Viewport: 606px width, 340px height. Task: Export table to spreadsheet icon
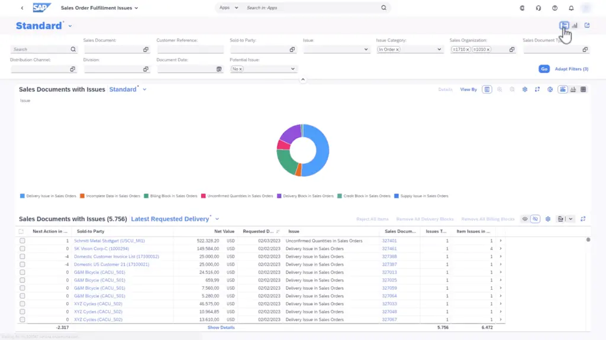coord(561,219)
